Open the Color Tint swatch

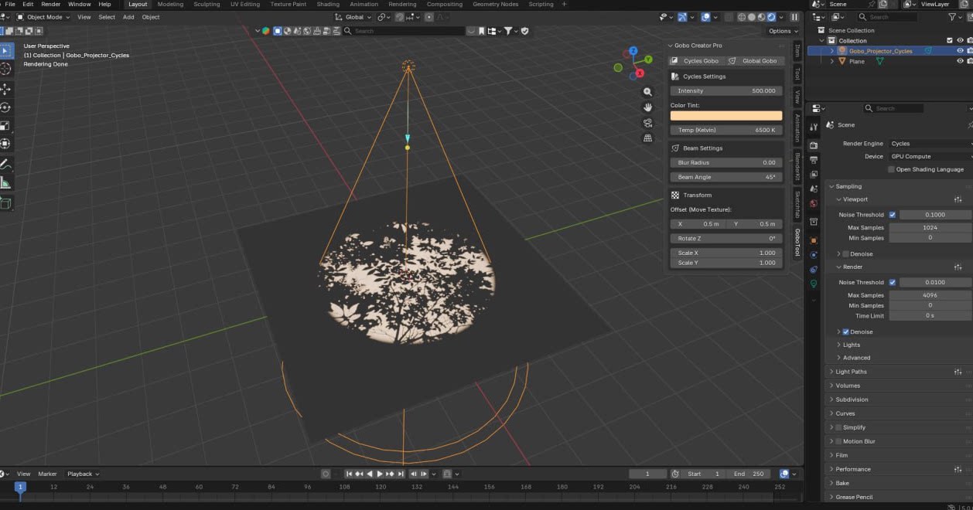pos(725,116)
